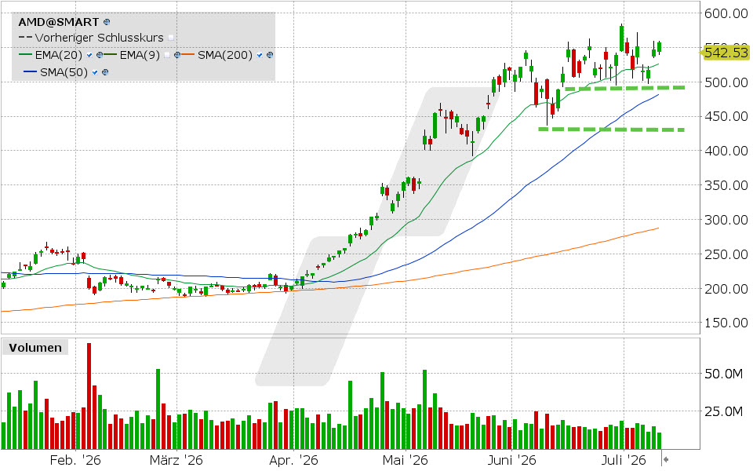Click the lower dashed green support line
This screenshot has width=753, height=471.
(611, 130)
